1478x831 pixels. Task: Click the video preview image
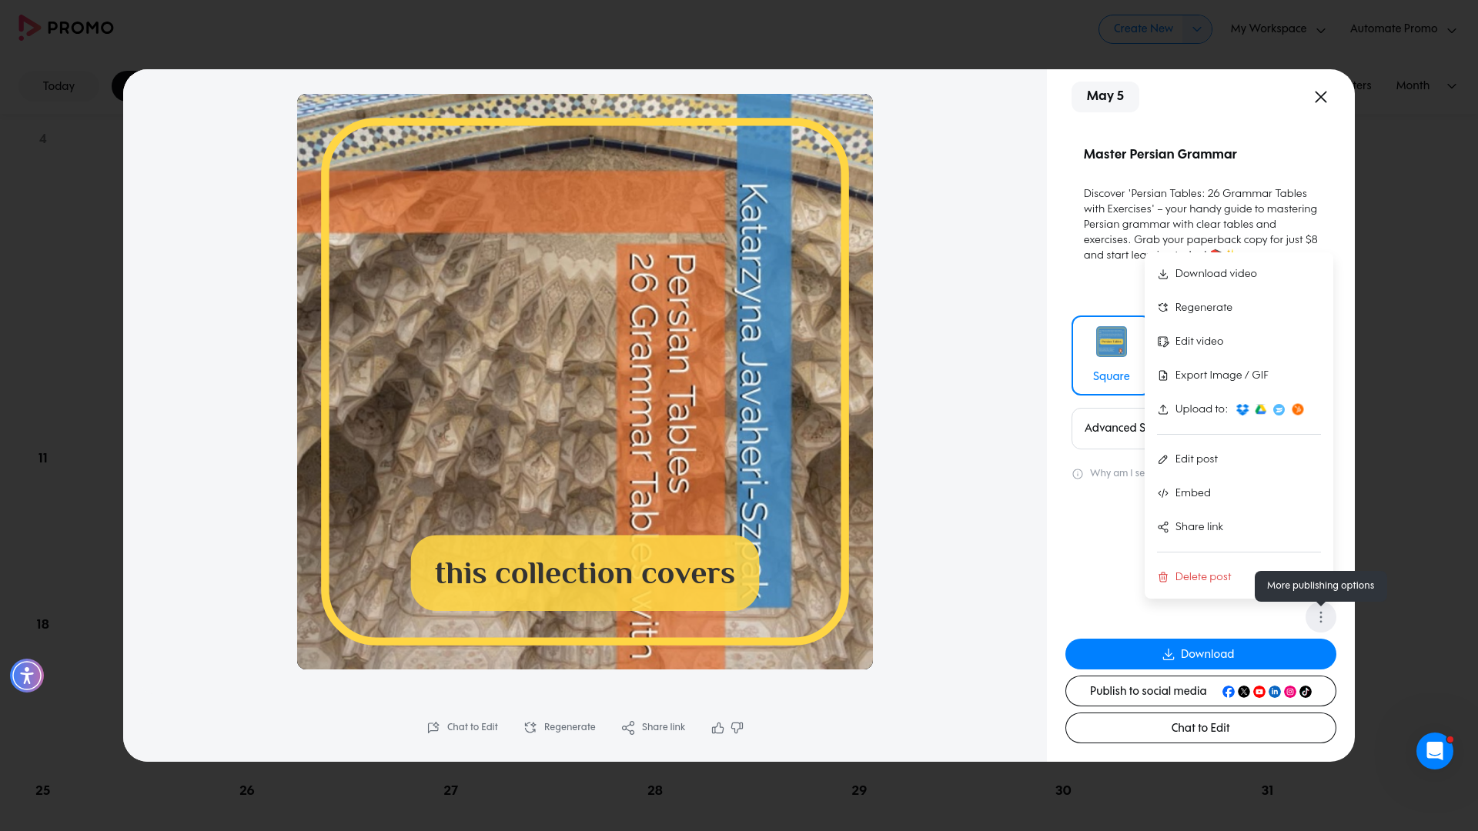585,382
